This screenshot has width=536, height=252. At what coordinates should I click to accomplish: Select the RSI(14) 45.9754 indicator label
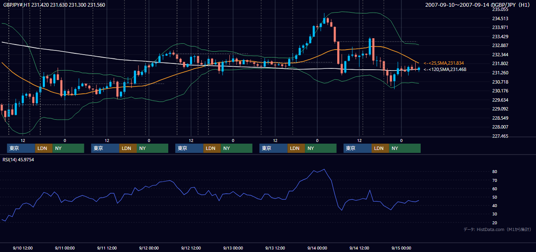[18, 160]
